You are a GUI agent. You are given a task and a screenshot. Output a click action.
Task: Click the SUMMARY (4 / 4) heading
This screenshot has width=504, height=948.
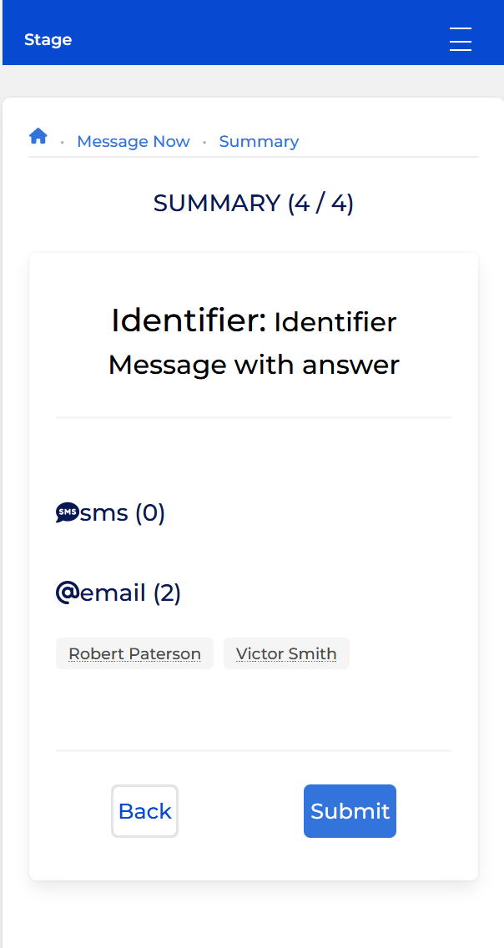253,203
